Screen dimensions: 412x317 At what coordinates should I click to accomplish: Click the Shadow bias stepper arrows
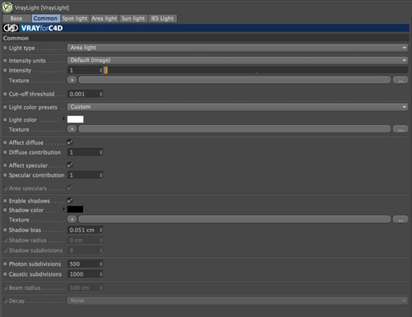click(101, 230)
